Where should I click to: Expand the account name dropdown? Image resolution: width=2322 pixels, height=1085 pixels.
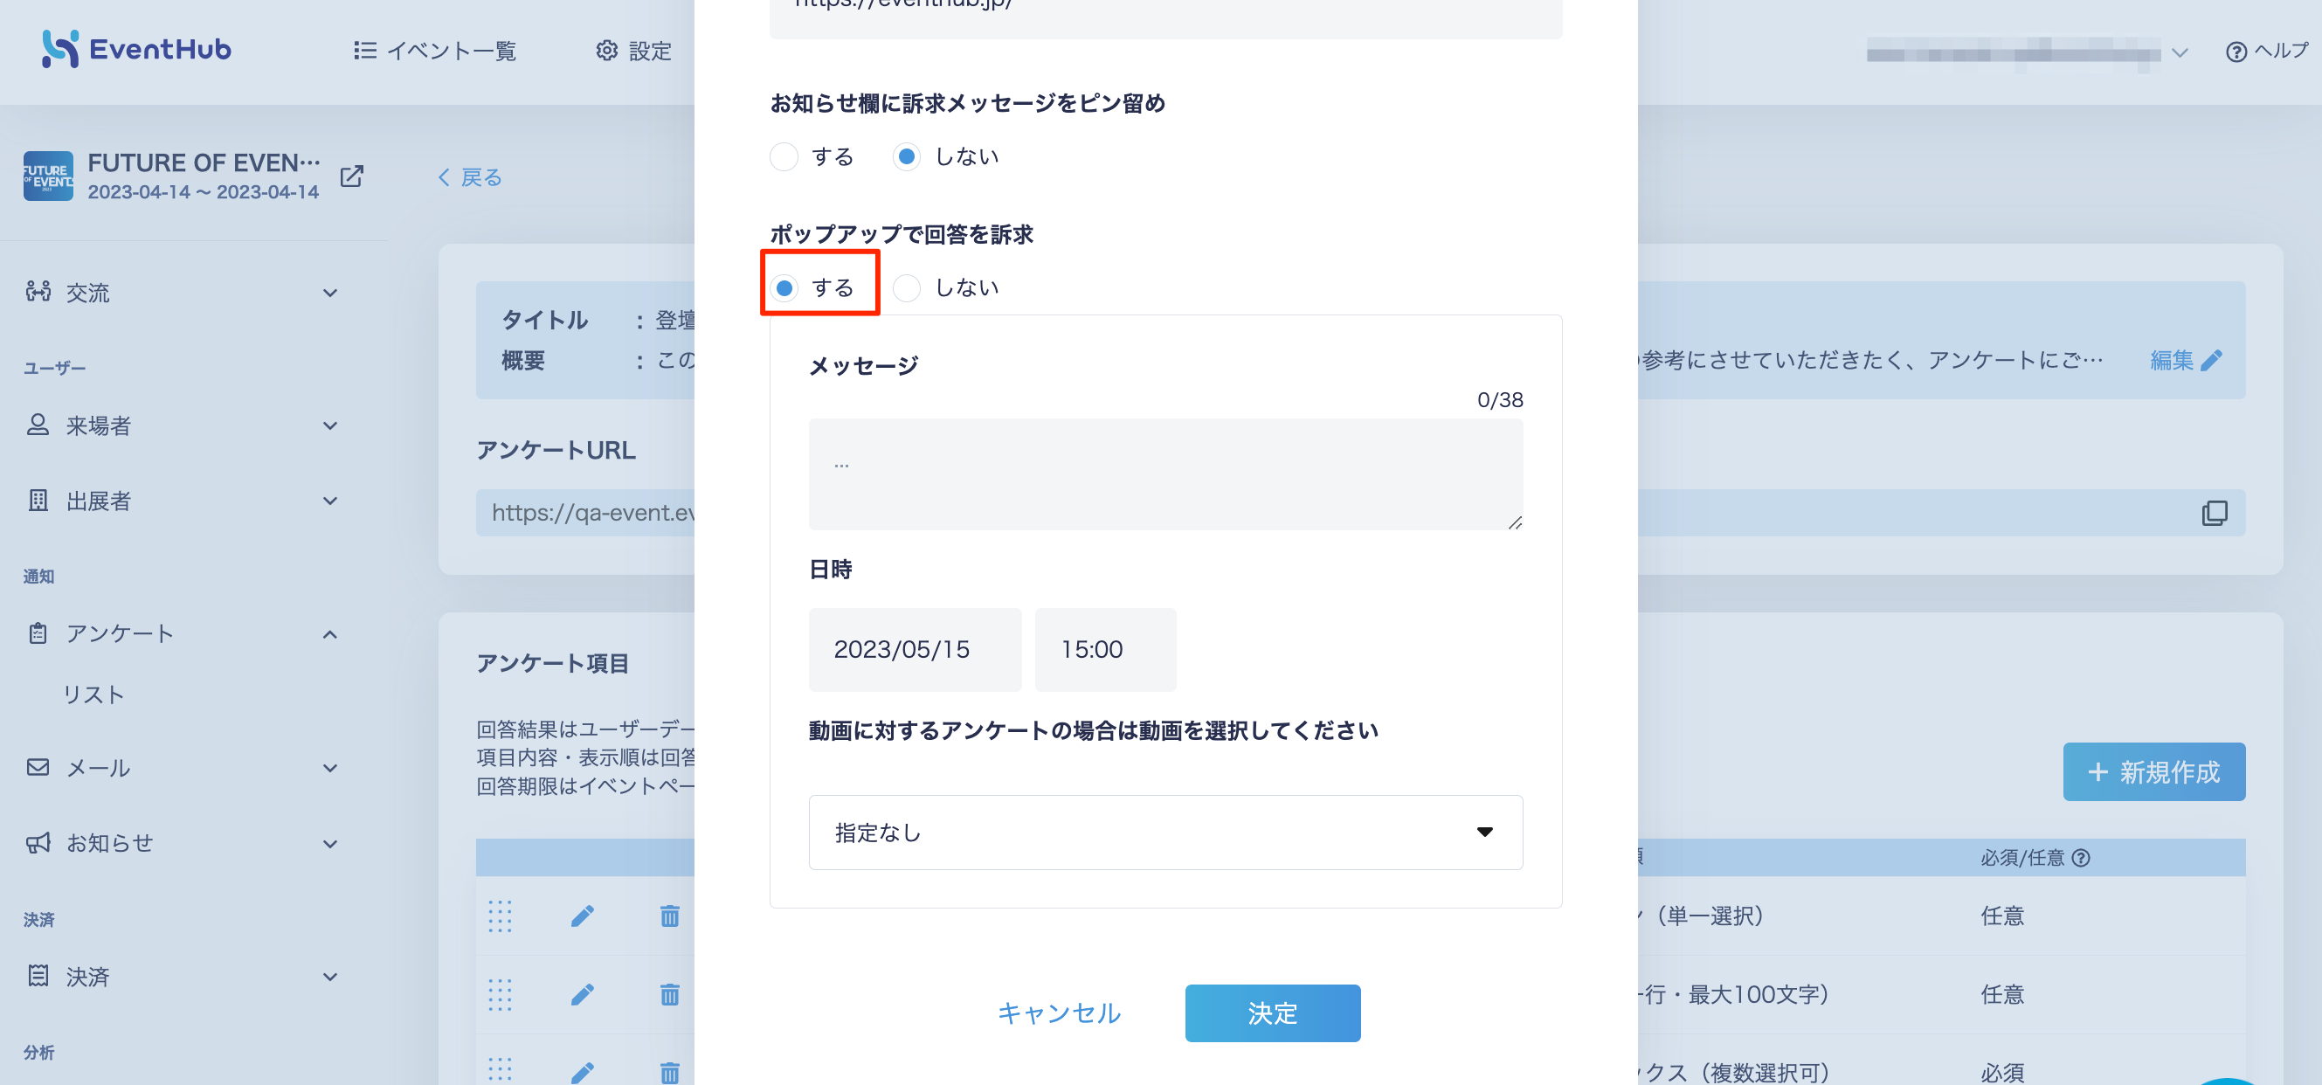2180,53
